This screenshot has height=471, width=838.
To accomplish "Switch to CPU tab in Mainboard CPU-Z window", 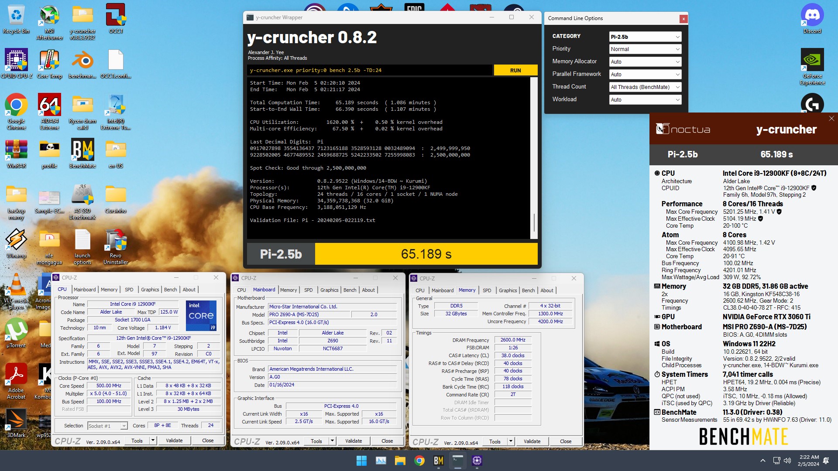I will click(x=241, y=290).
